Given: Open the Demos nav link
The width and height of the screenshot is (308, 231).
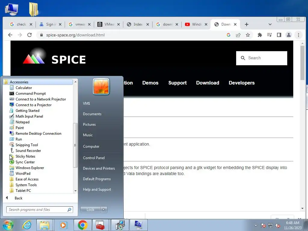Looking at the screenshot, I should (150, 83).
